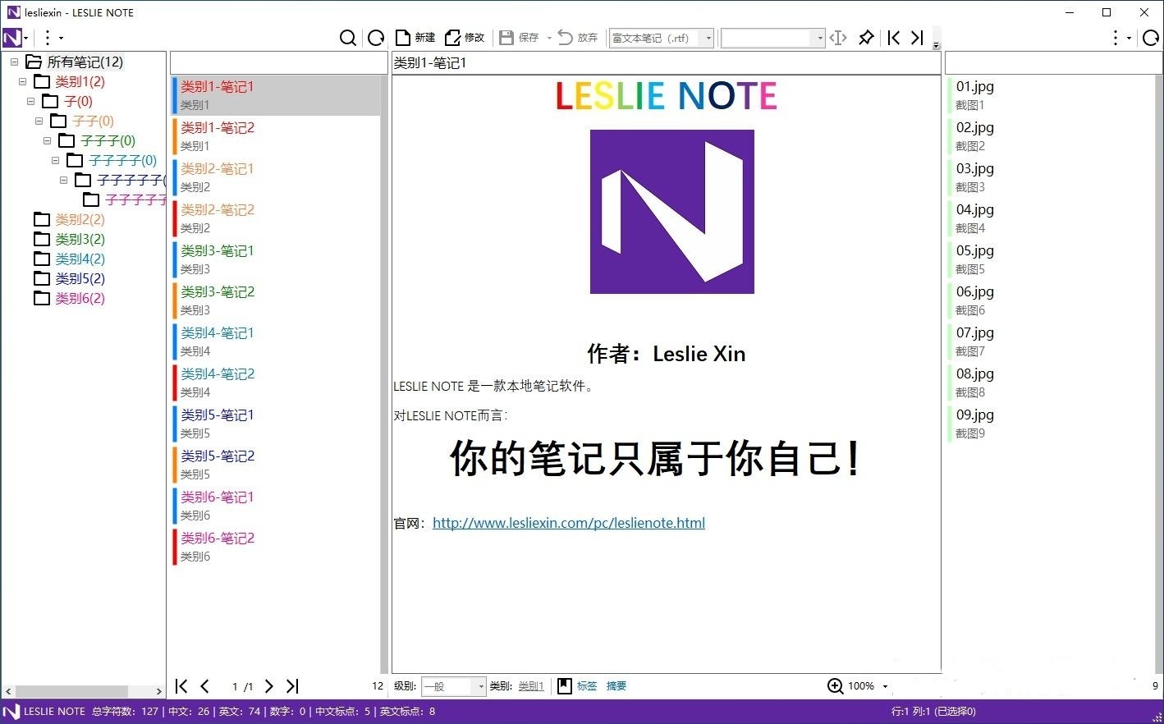Click the zoom magnifier plus icon
The width and height of the screenshot is (1164, 724).
point(835,686)
